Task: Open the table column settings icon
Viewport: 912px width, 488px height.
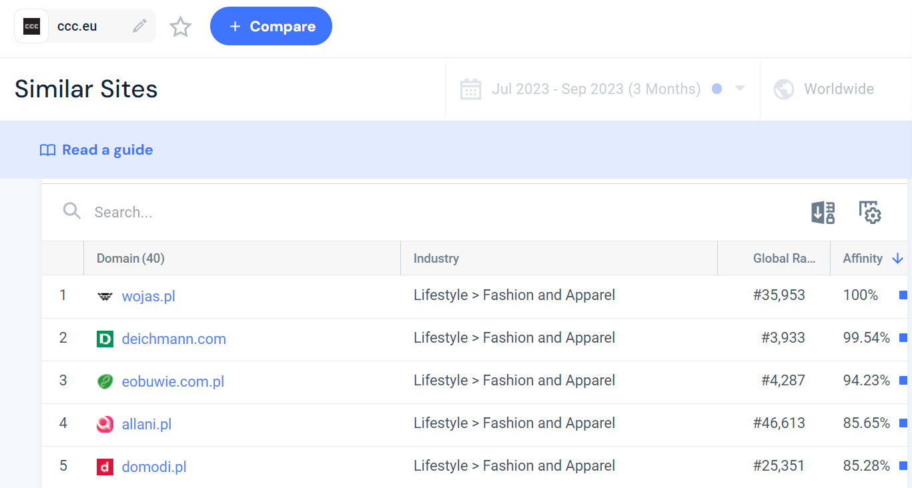Action: coord(870,213)
